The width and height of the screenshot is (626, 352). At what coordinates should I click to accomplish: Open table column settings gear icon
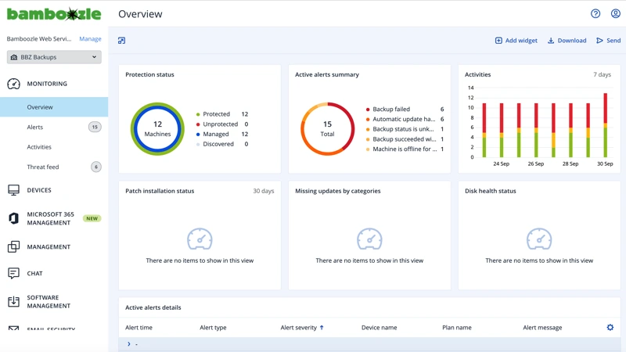(x=610, y=328)
